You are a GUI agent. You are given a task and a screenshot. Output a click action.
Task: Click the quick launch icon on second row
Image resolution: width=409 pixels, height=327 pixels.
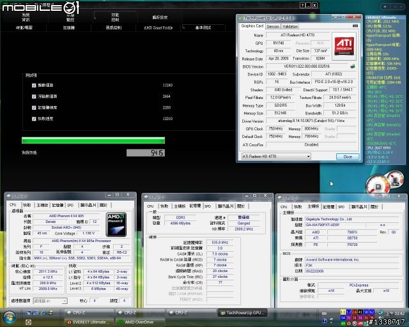point(28,322)
